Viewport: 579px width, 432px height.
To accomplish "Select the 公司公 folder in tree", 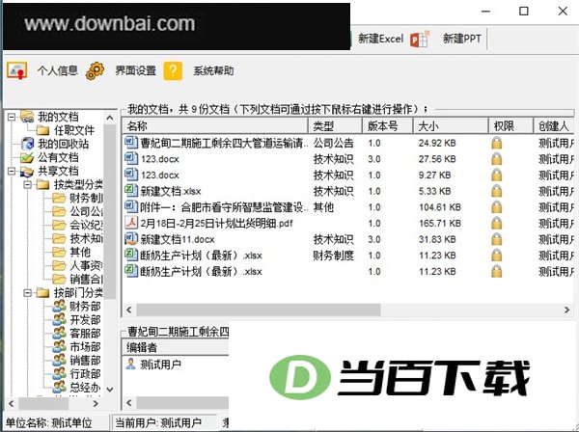I will 78,212.
